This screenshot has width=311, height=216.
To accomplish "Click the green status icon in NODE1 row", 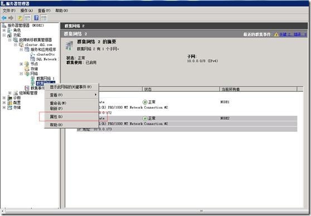I will 145,102.
